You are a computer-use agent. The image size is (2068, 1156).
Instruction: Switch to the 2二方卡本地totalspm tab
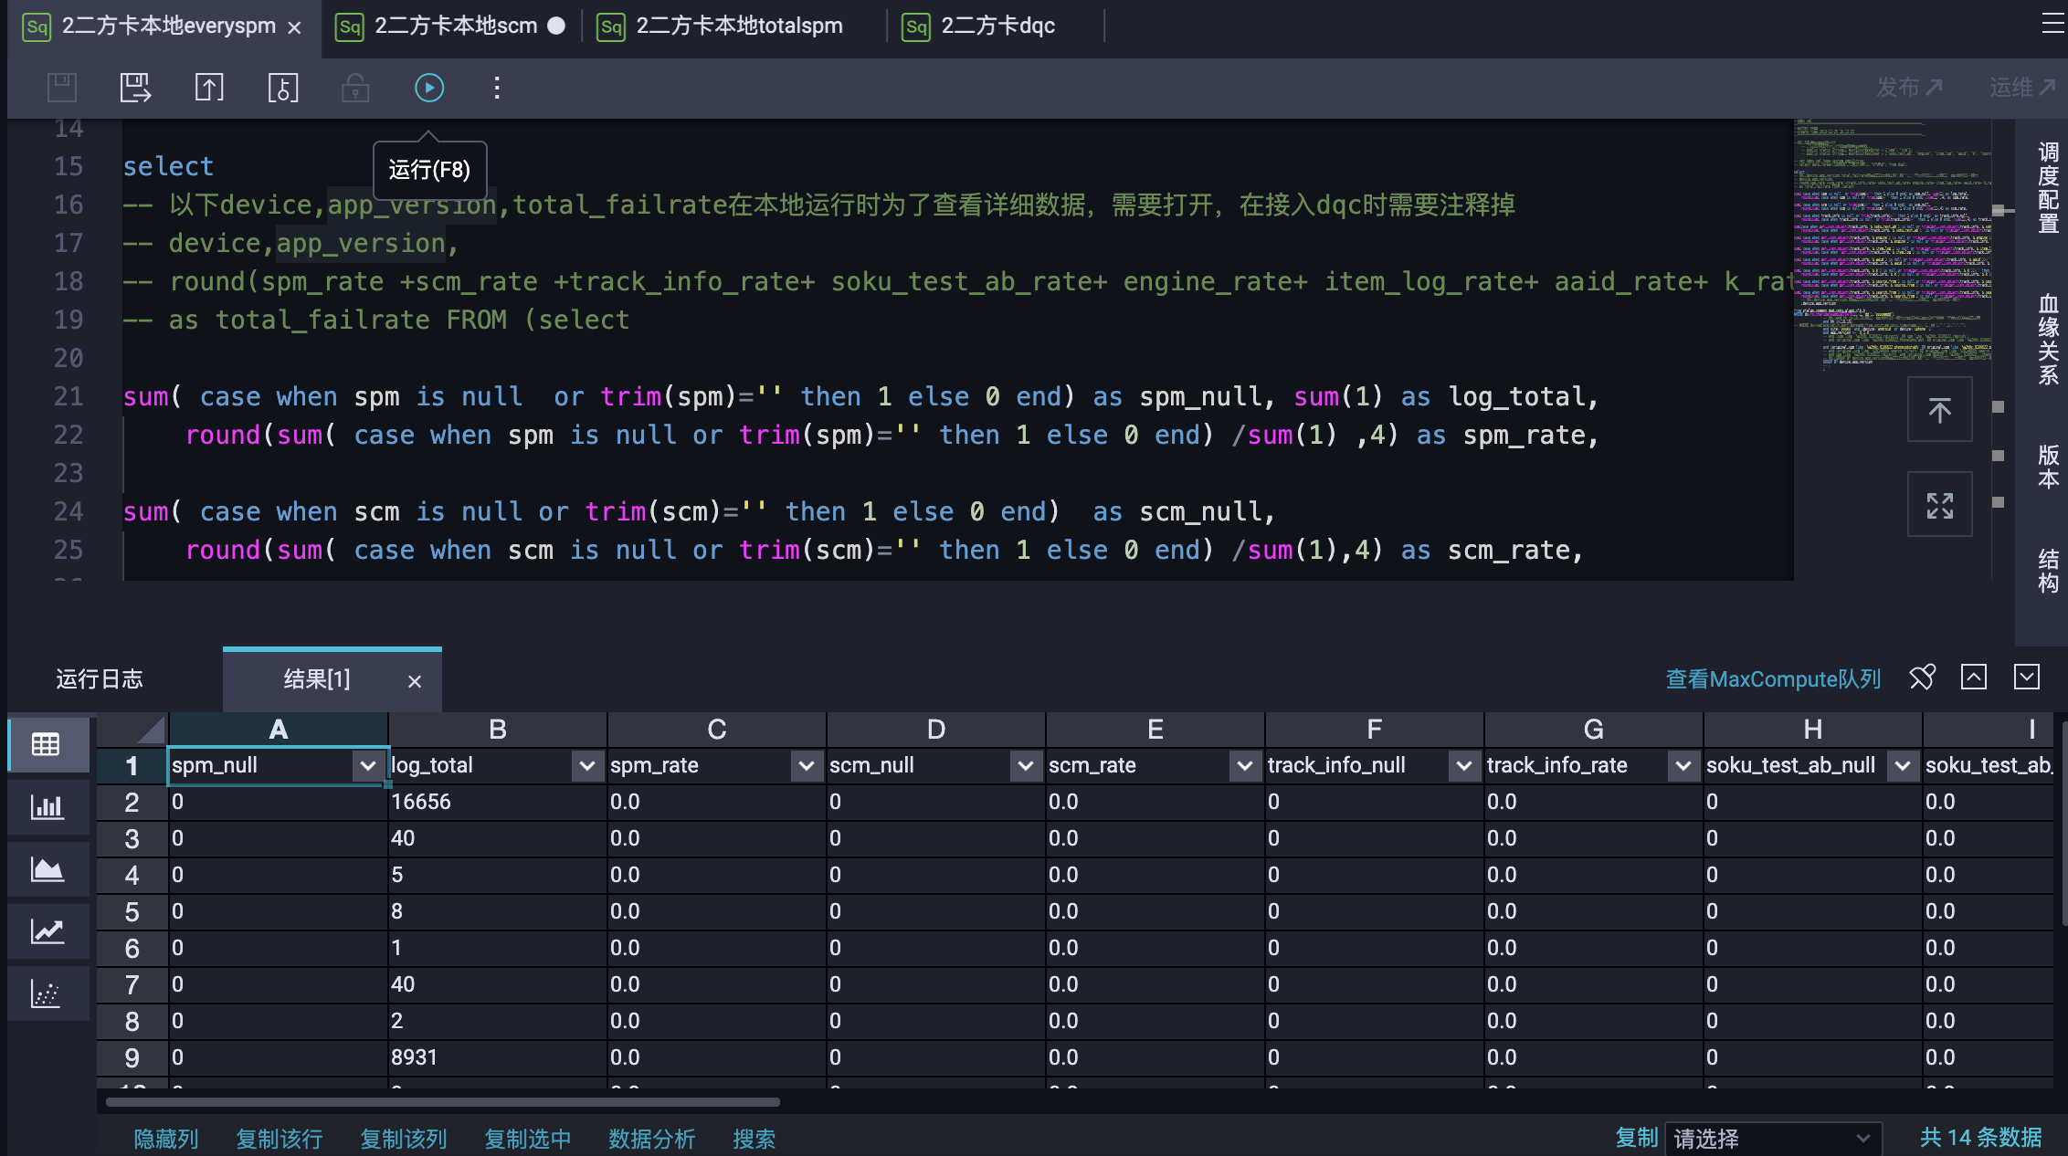tap(738, 26)
